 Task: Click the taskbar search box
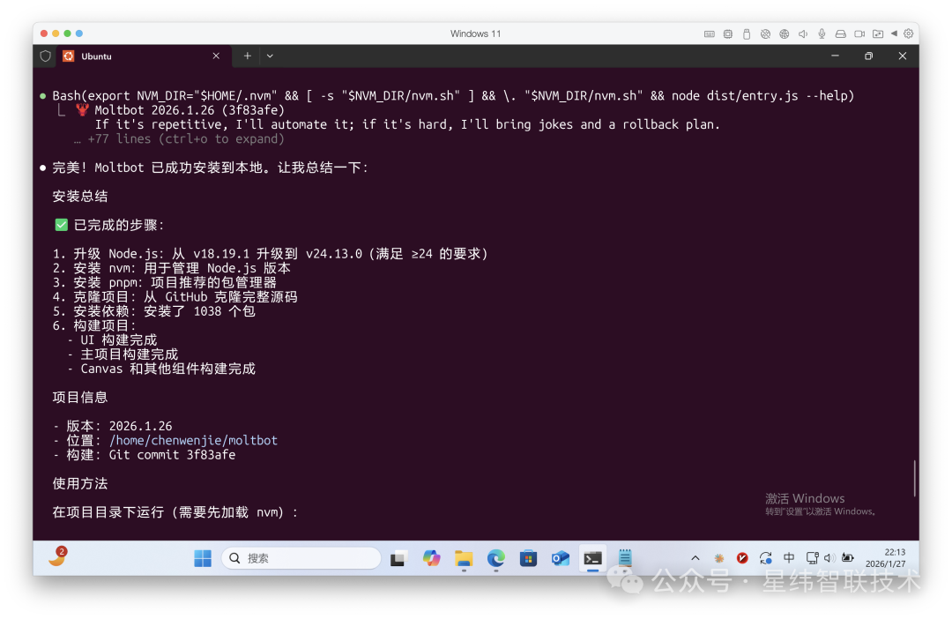tap(301, 558)
